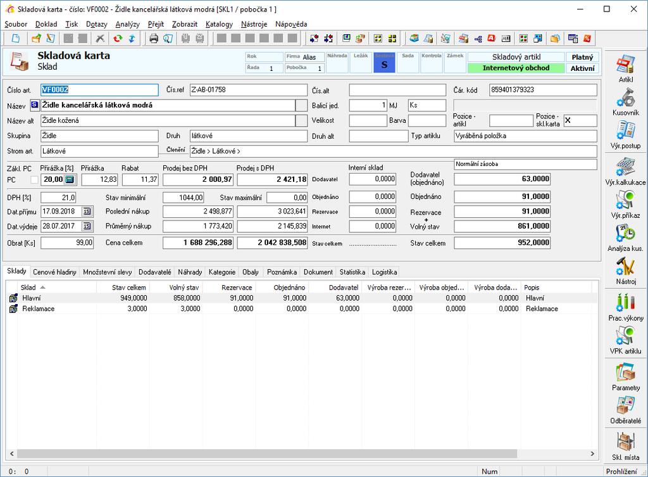The width and height of the screenshot is (648, 477).
Task: Open Dat.příjmu calendar picker
Action: [x=87, y=212]
